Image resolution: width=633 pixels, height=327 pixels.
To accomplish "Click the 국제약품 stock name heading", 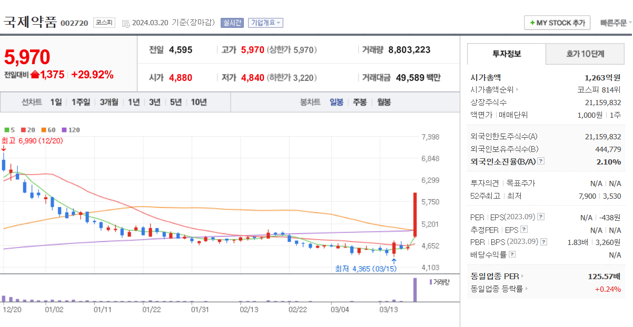I will 30,22.
